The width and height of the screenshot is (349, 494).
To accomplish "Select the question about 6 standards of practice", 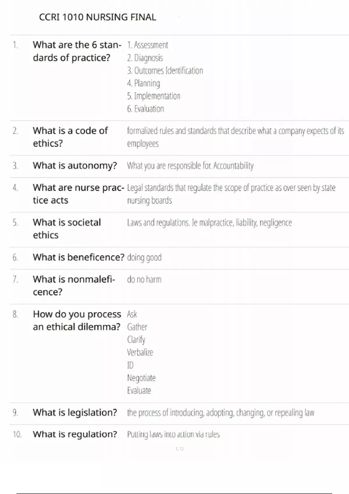I will click(x=77, y=51).
